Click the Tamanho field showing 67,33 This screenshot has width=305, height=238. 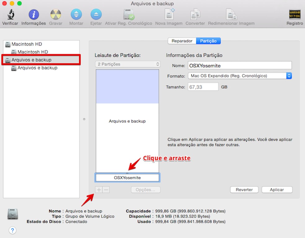click(203, 87)
